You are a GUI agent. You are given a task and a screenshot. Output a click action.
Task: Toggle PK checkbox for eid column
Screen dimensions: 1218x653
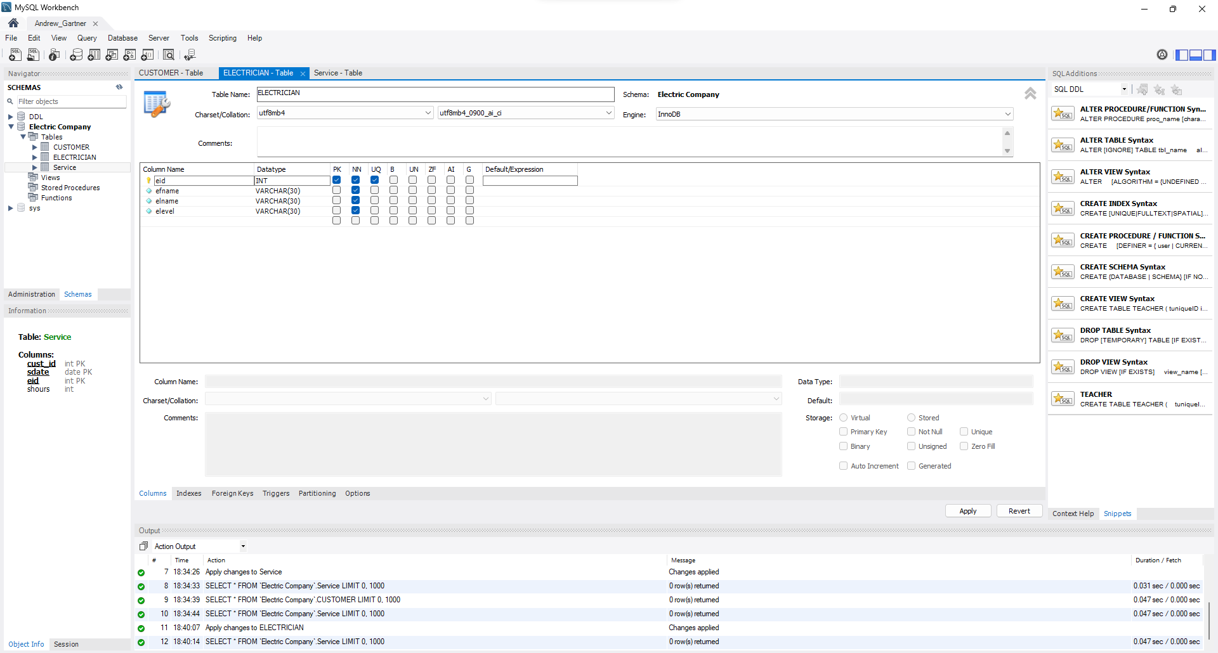coord(337,180)
